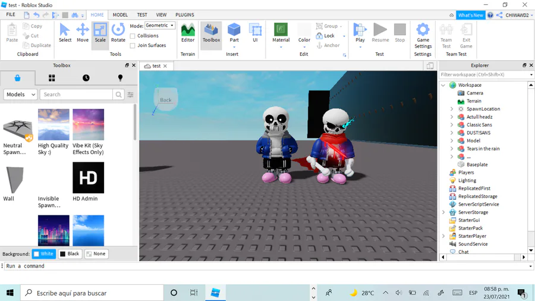Expand the SpawnLocation node

(x=452, y=109)
